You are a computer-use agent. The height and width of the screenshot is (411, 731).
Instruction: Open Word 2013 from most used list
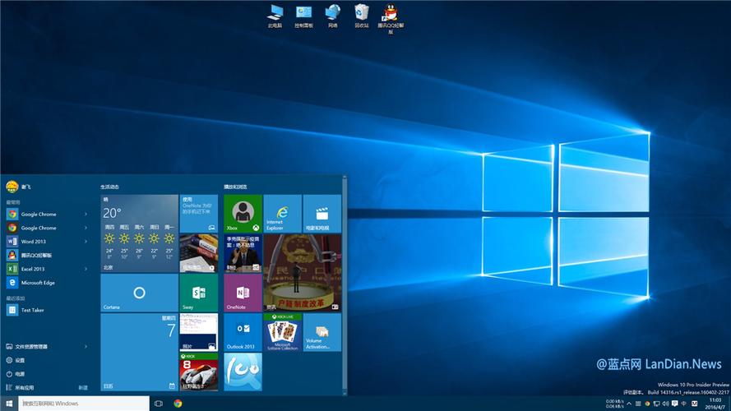tap(47, 242)
